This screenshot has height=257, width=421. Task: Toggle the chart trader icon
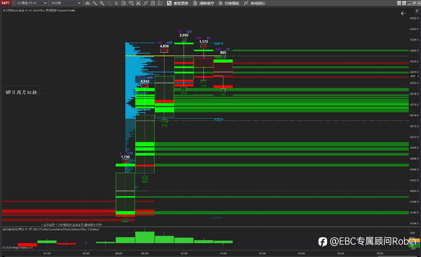(131, 3)
